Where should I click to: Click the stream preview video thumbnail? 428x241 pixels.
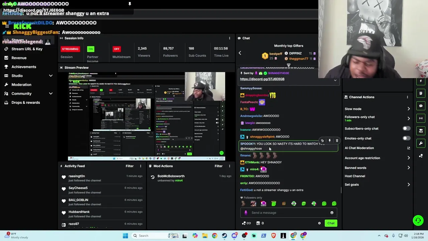click(146, 116)
